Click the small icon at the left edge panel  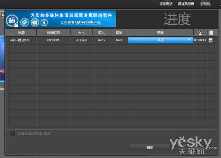pyautogui.click(x=2, y=15)
